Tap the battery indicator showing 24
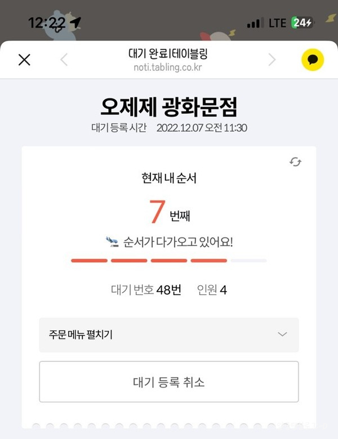The image size is (338, 439). [x=303, y=23]
